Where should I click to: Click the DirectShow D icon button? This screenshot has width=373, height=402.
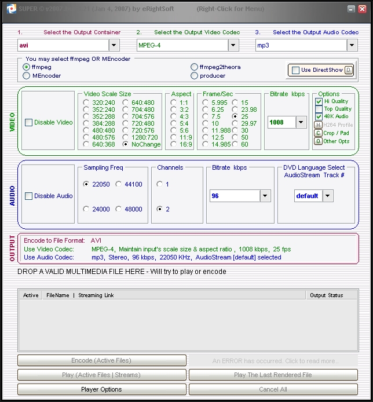(x=349, y=70)
